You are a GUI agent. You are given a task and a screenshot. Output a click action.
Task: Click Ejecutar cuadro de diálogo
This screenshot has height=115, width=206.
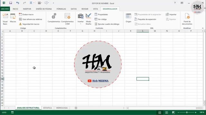pos(107,24)
